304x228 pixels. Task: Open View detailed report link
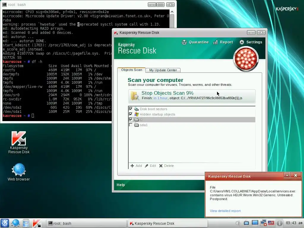pos(225,211)
